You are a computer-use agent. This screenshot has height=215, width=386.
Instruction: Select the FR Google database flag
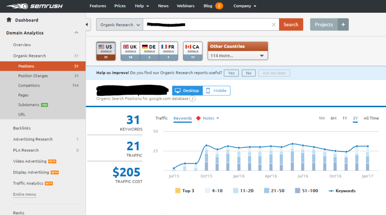[169, 51]
